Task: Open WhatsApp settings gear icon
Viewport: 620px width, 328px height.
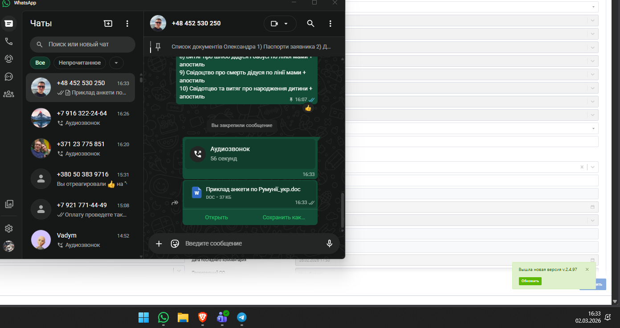Action: (8, 229)
